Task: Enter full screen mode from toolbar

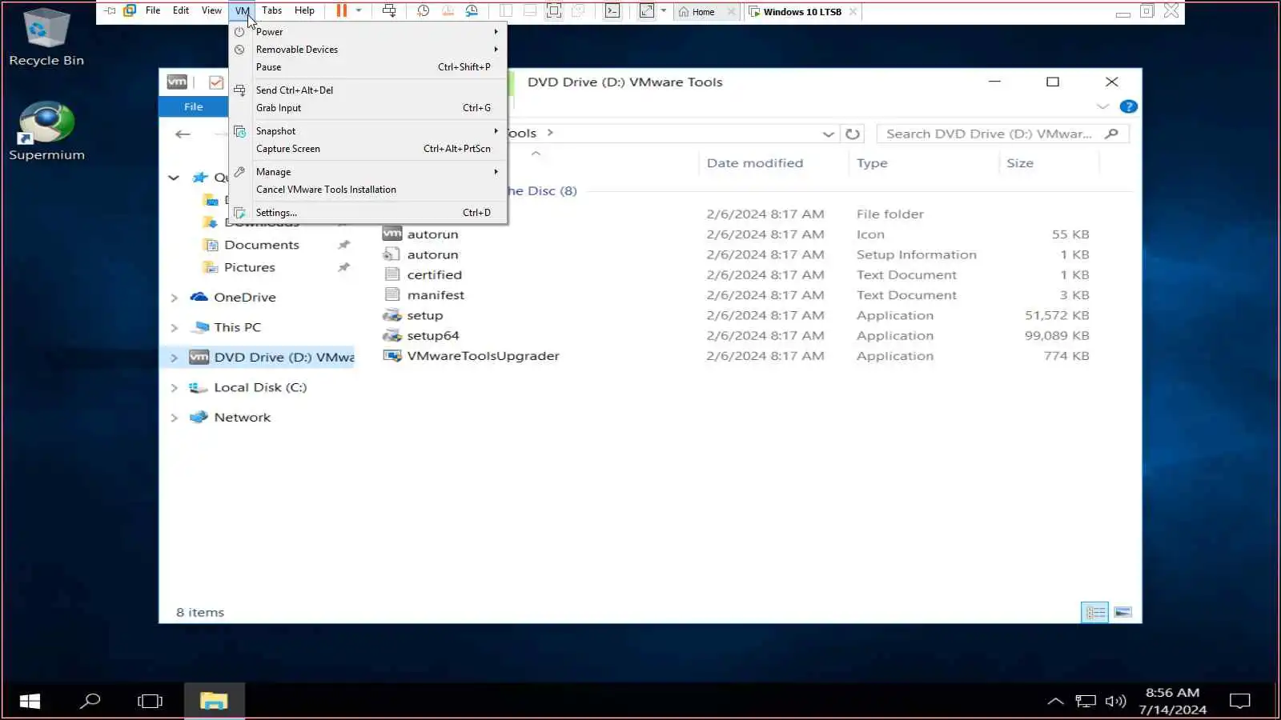Action: tap(554, 11)
